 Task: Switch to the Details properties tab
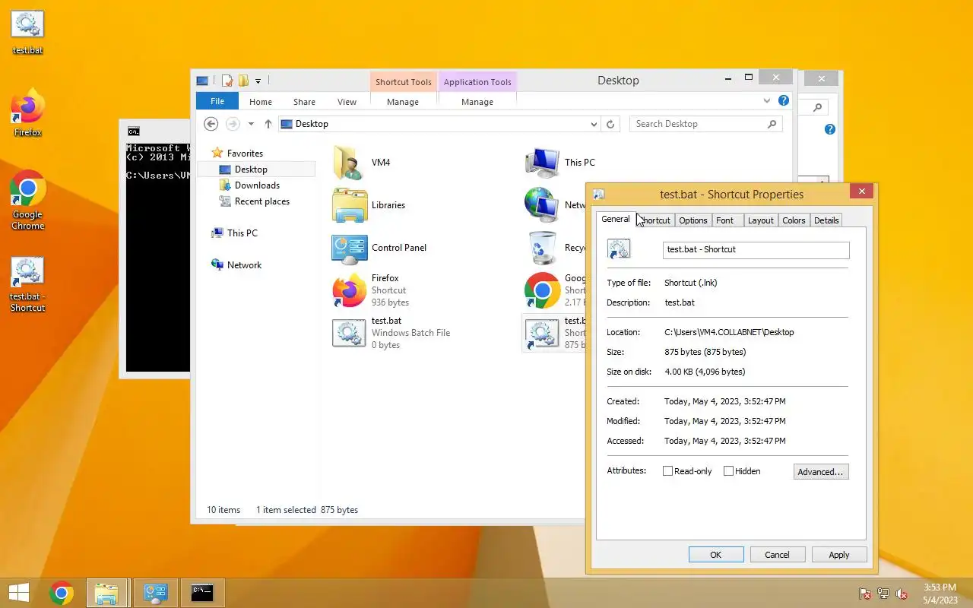(x=826, y=220)
